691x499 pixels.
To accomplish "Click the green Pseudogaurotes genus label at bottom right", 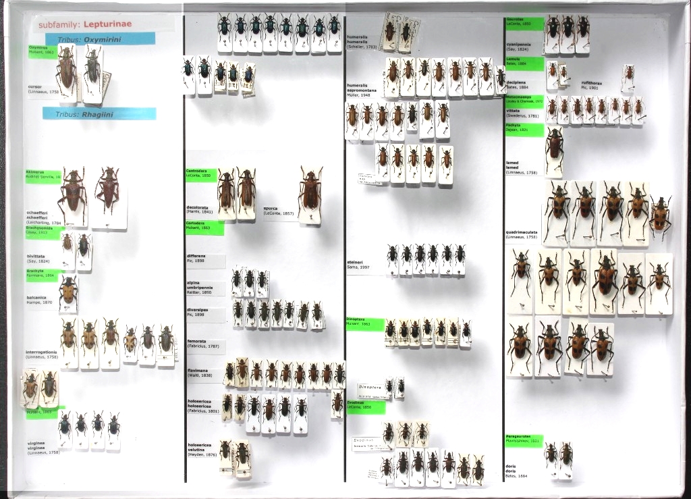I will [x=524, y=439].
